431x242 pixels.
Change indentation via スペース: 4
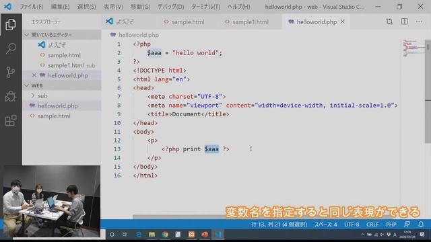coord(326,225)
